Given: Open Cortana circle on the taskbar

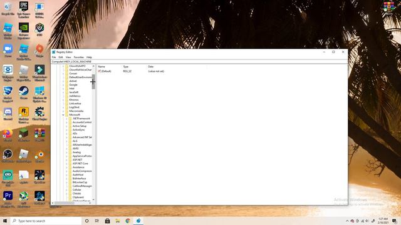Looking at the screenshot, I should pos(86,221).
